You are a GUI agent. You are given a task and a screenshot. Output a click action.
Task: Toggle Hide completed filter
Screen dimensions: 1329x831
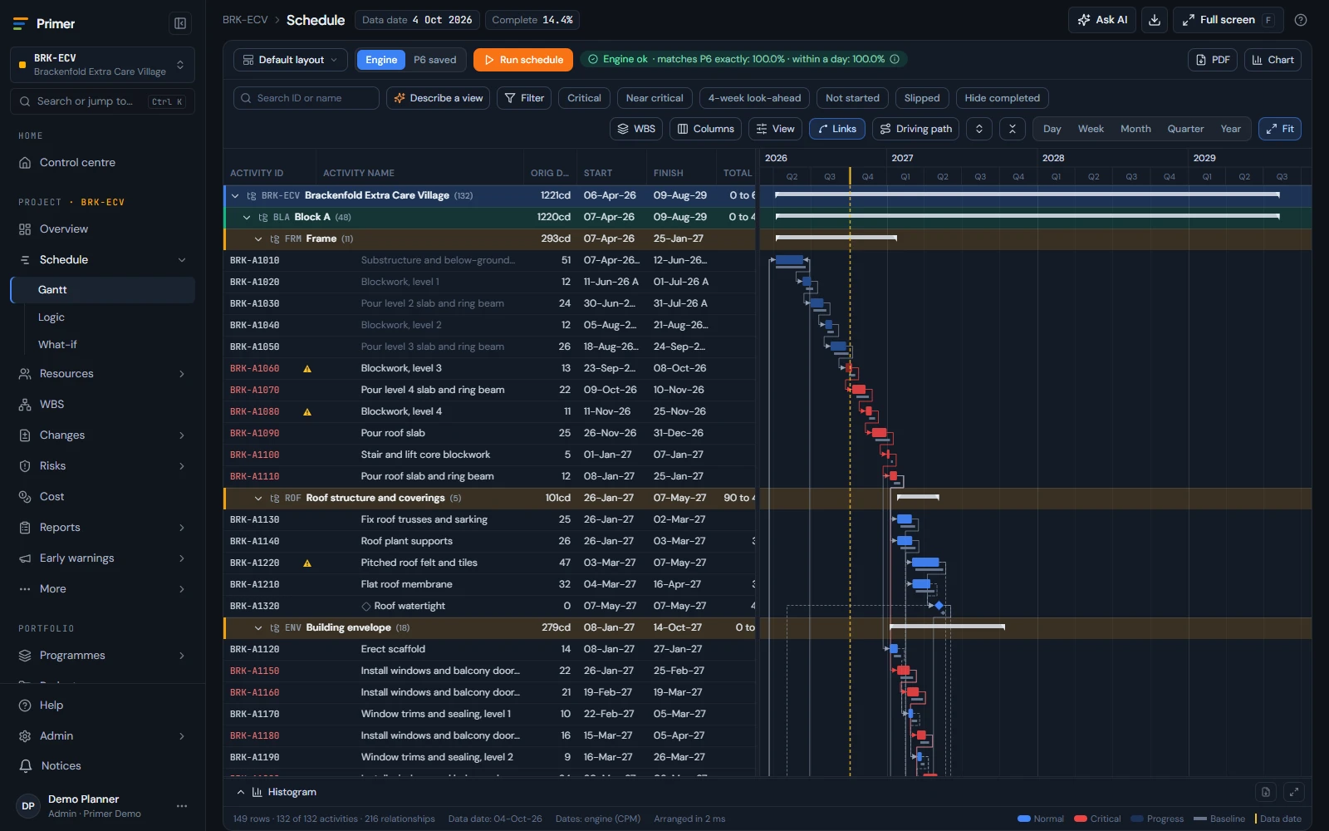click(x=1002, y=98)
